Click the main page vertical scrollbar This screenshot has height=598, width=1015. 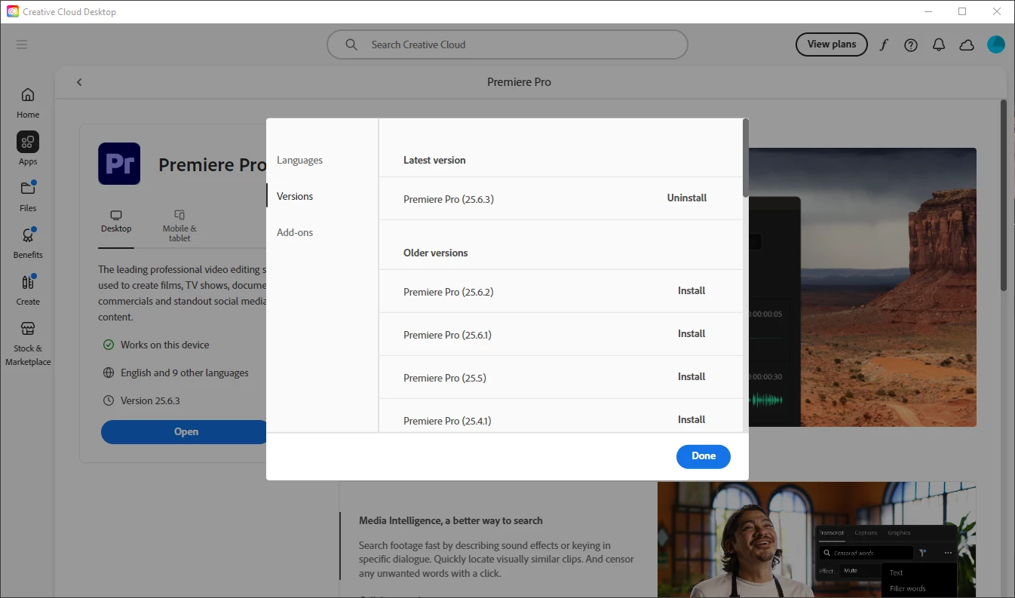[x=1003, y=195]
